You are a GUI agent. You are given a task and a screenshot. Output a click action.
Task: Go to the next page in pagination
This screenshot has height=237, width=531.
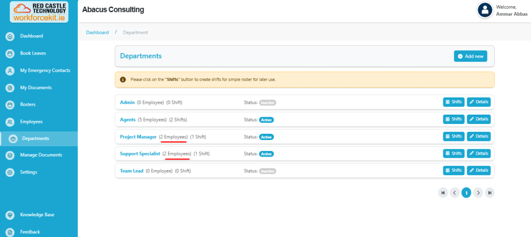coord(478,192)
